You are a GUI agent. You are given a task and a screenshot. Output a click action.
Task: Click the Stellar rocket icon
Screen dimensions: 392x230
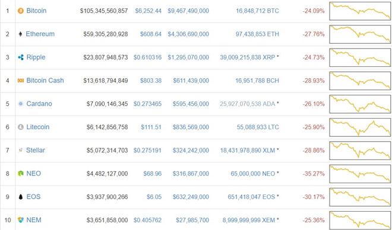[21, 150]
